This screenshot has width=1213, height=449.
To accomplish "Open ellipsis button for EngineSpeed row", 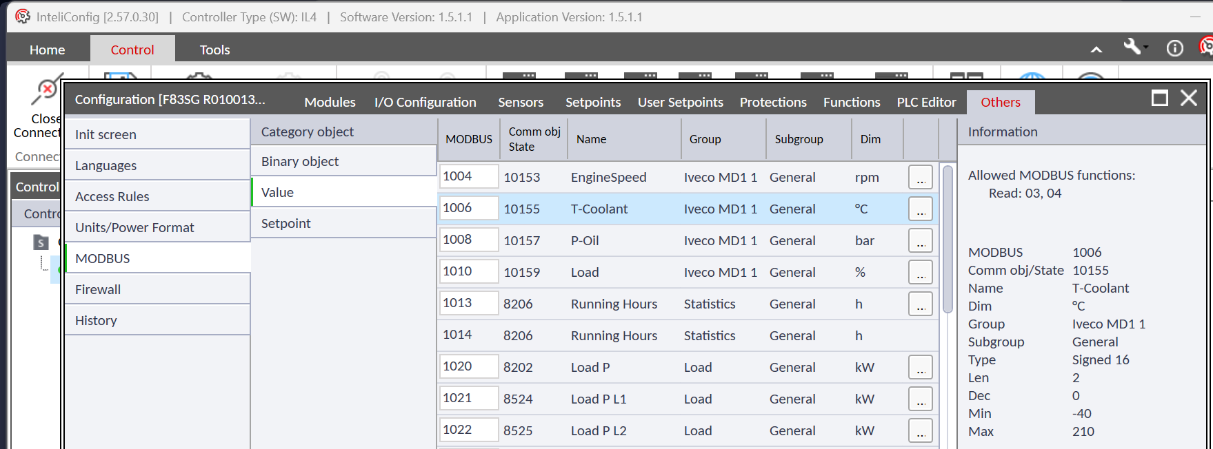I will point(920,178).
